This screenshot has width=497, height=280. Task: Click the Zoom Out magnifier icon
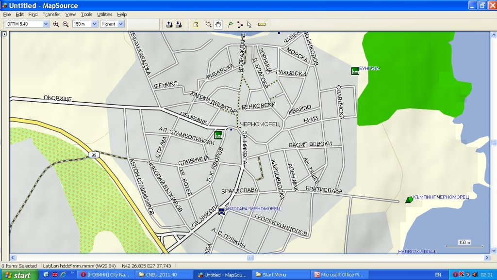[66, 24]
